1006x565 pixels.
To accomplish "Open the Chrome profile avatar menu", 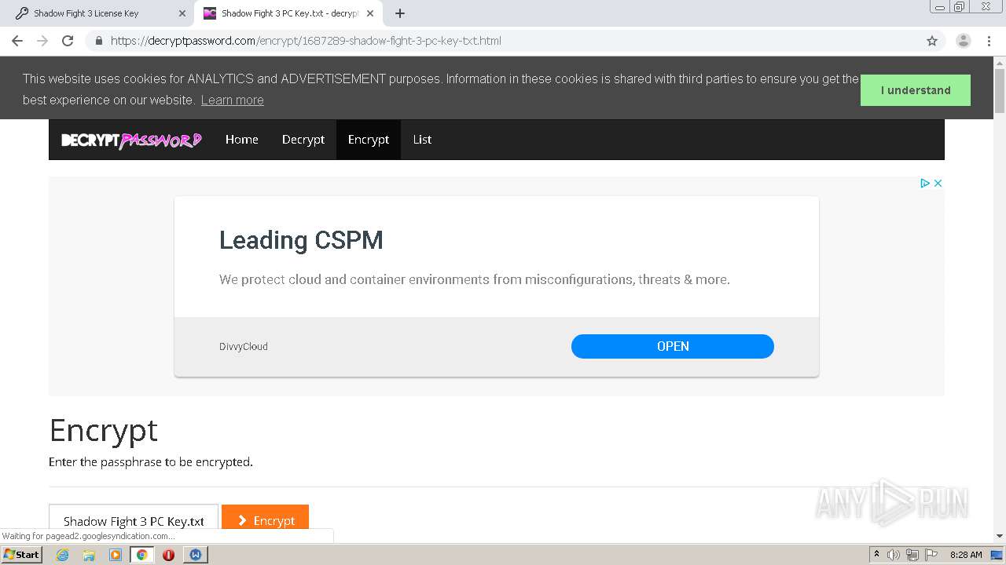I will pos(964,41).
